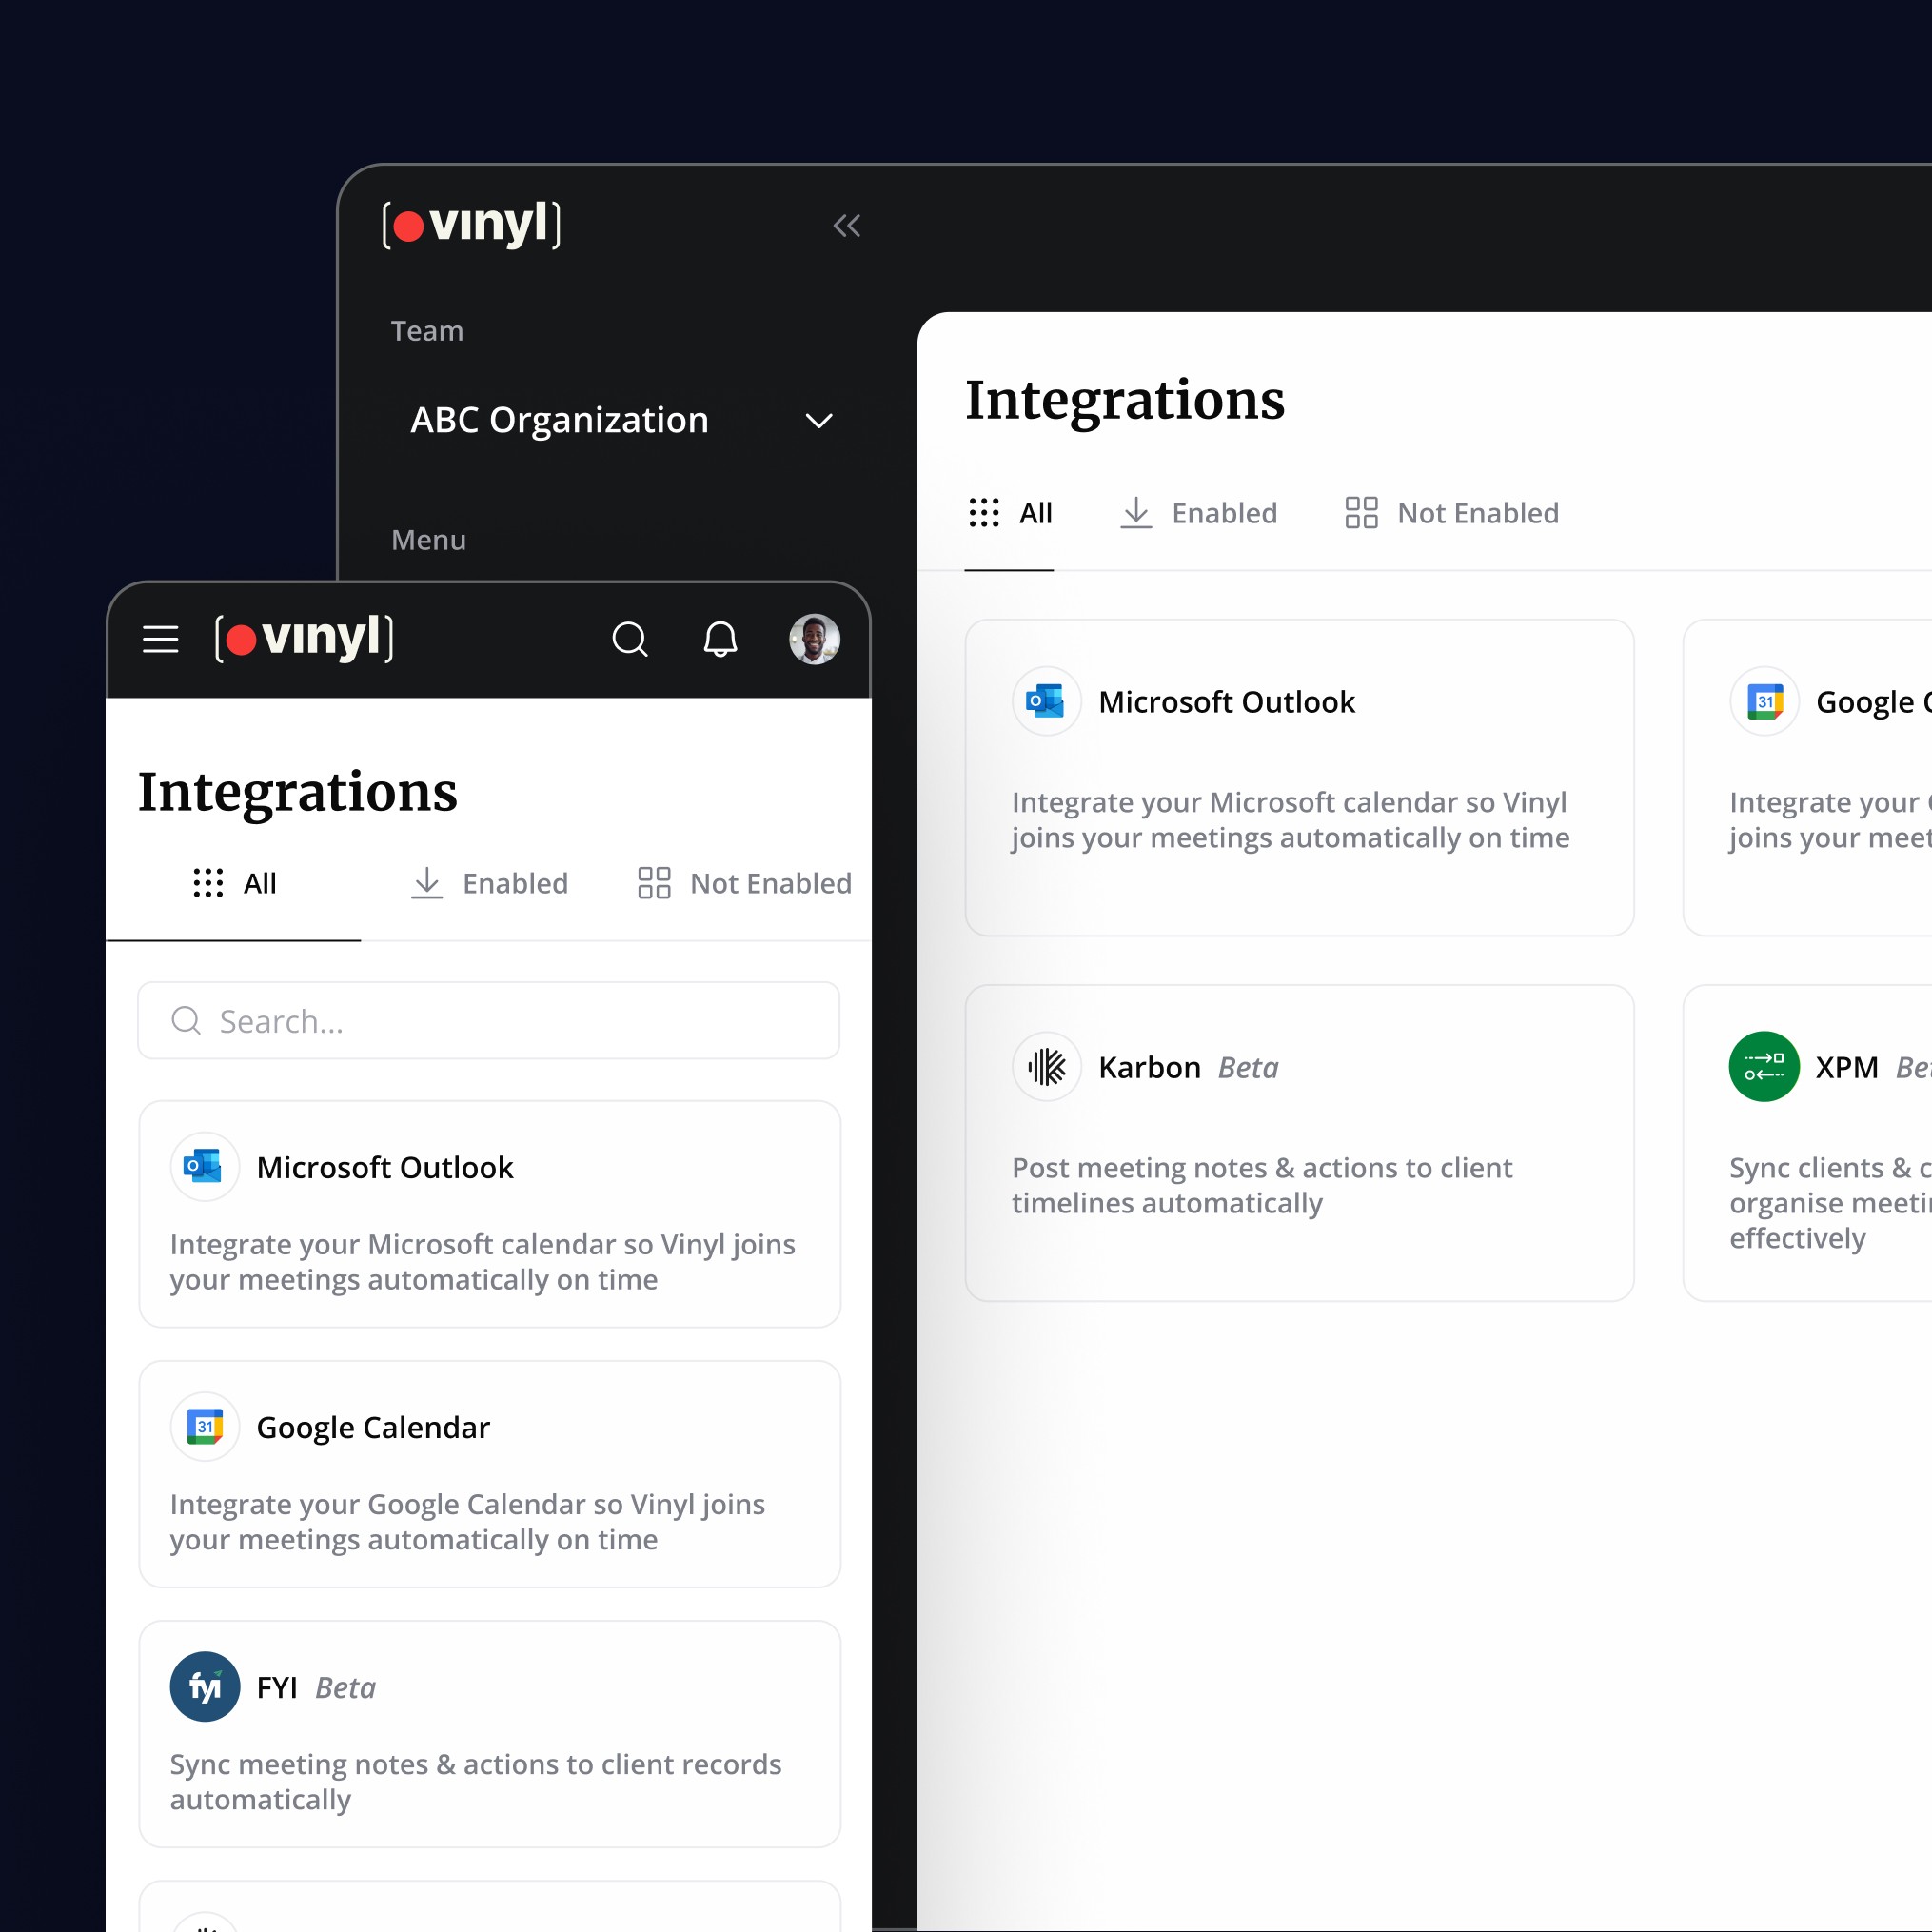Open notifications bell icon

pyautogui.click(x=720, y=639)
